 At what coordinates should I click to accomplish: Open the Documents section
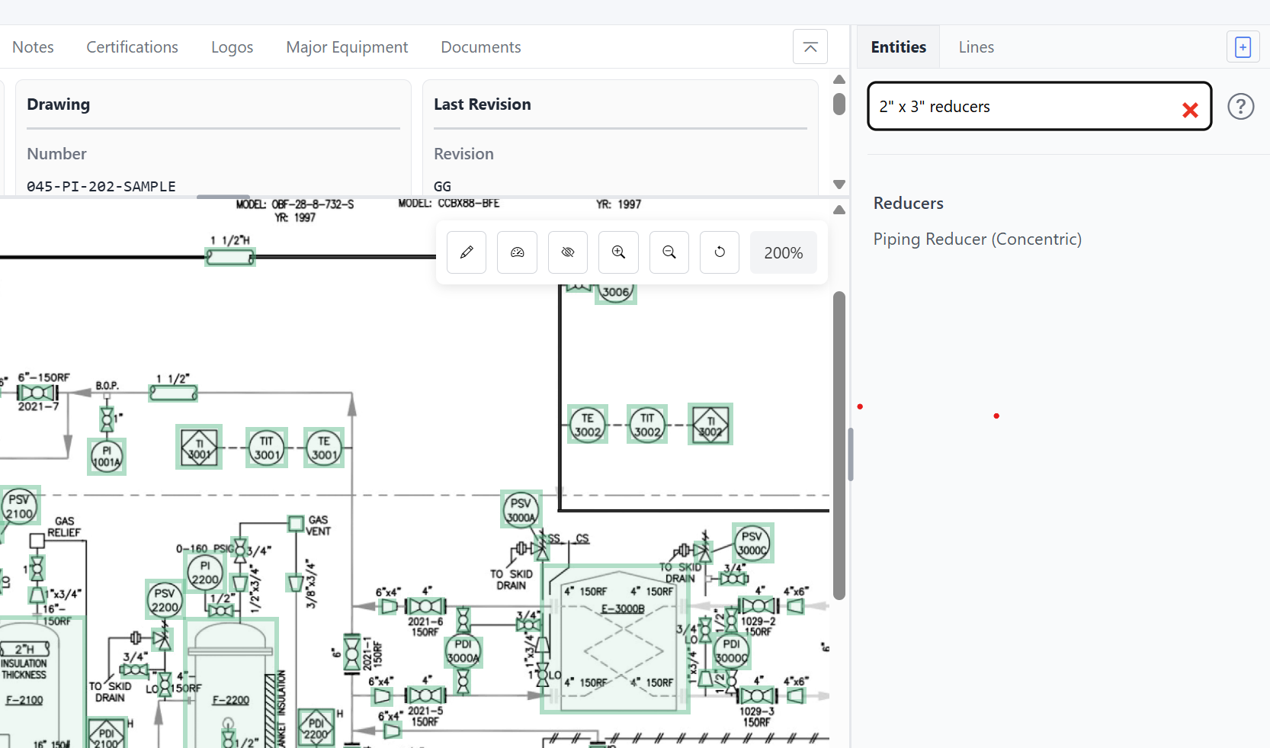480,47
